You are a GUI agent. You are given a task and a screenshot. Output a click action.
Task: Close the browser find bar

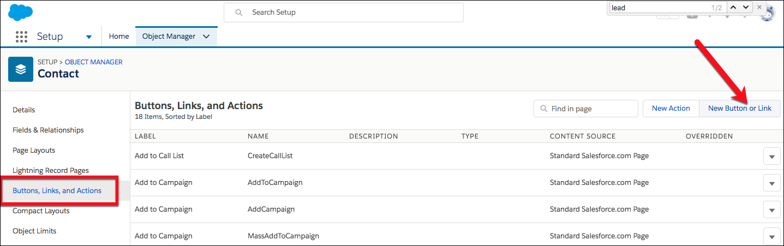(759, 7)
